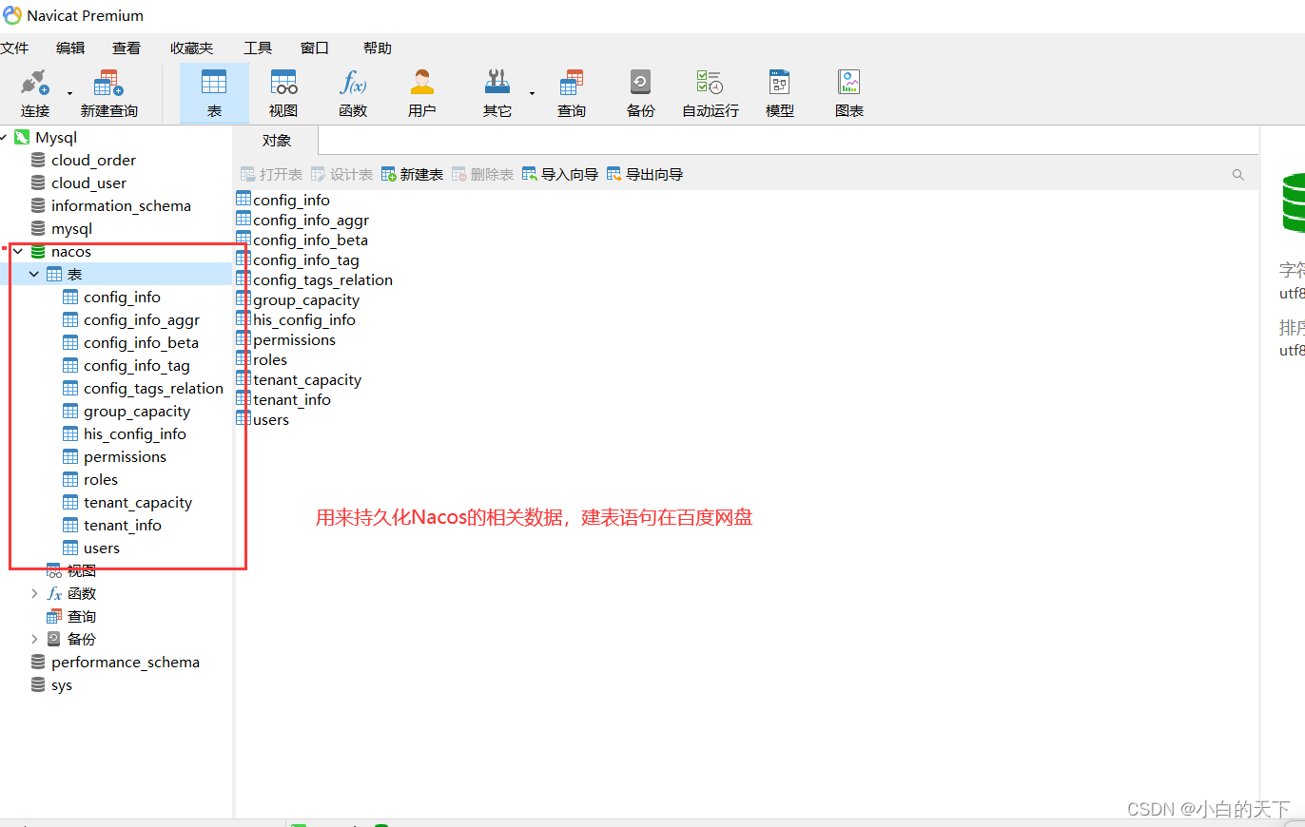Open dropdown arrow next to Connection (连接)
The width and height of the screenshot is (1305, 827).
click(69, 93)
